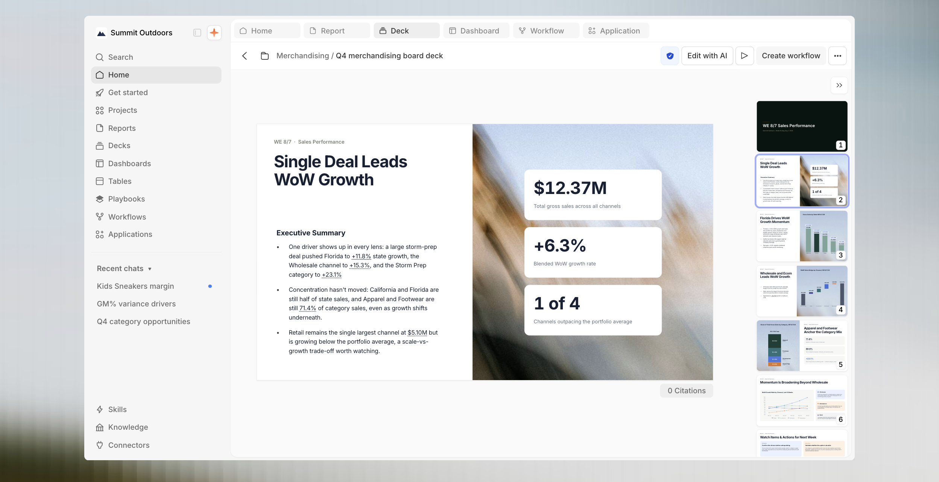Collapse the slide thumbnails panel chevrons

[x=839, y=85]
